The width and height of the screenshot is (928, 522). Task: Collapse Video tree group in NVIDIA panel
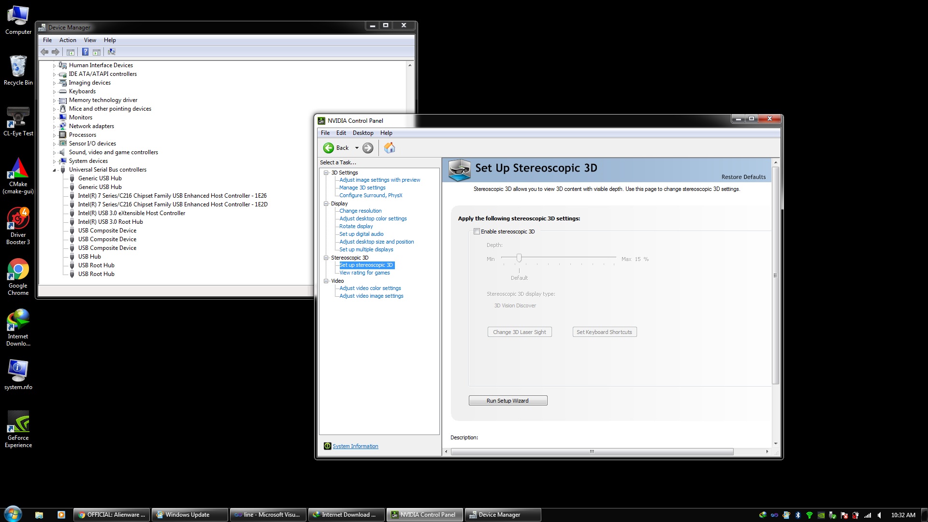(x=326, y=281)
